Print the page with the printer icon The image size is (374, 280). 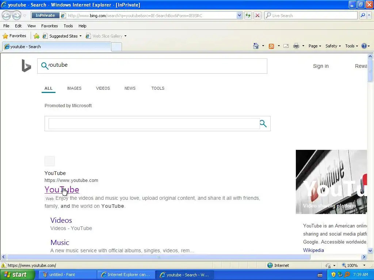click(296, 46)
